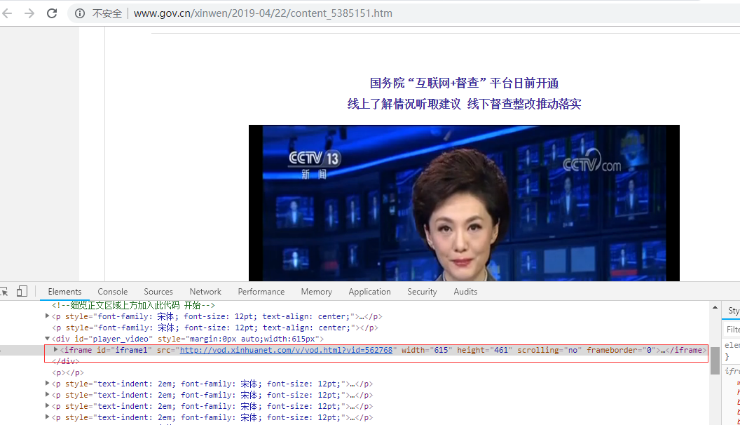This screenshot has height=425, width=740.
Task: Open the Audits tab
Action: click(465, 292)
